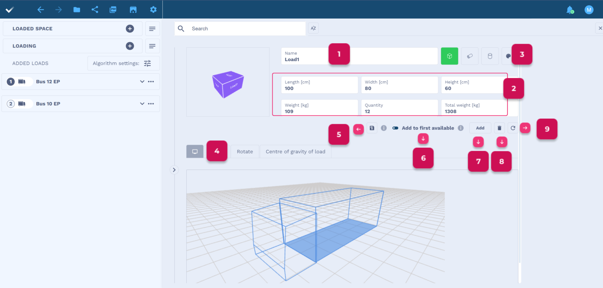
Task: Select the green box load shape
Action: [449, 56]
